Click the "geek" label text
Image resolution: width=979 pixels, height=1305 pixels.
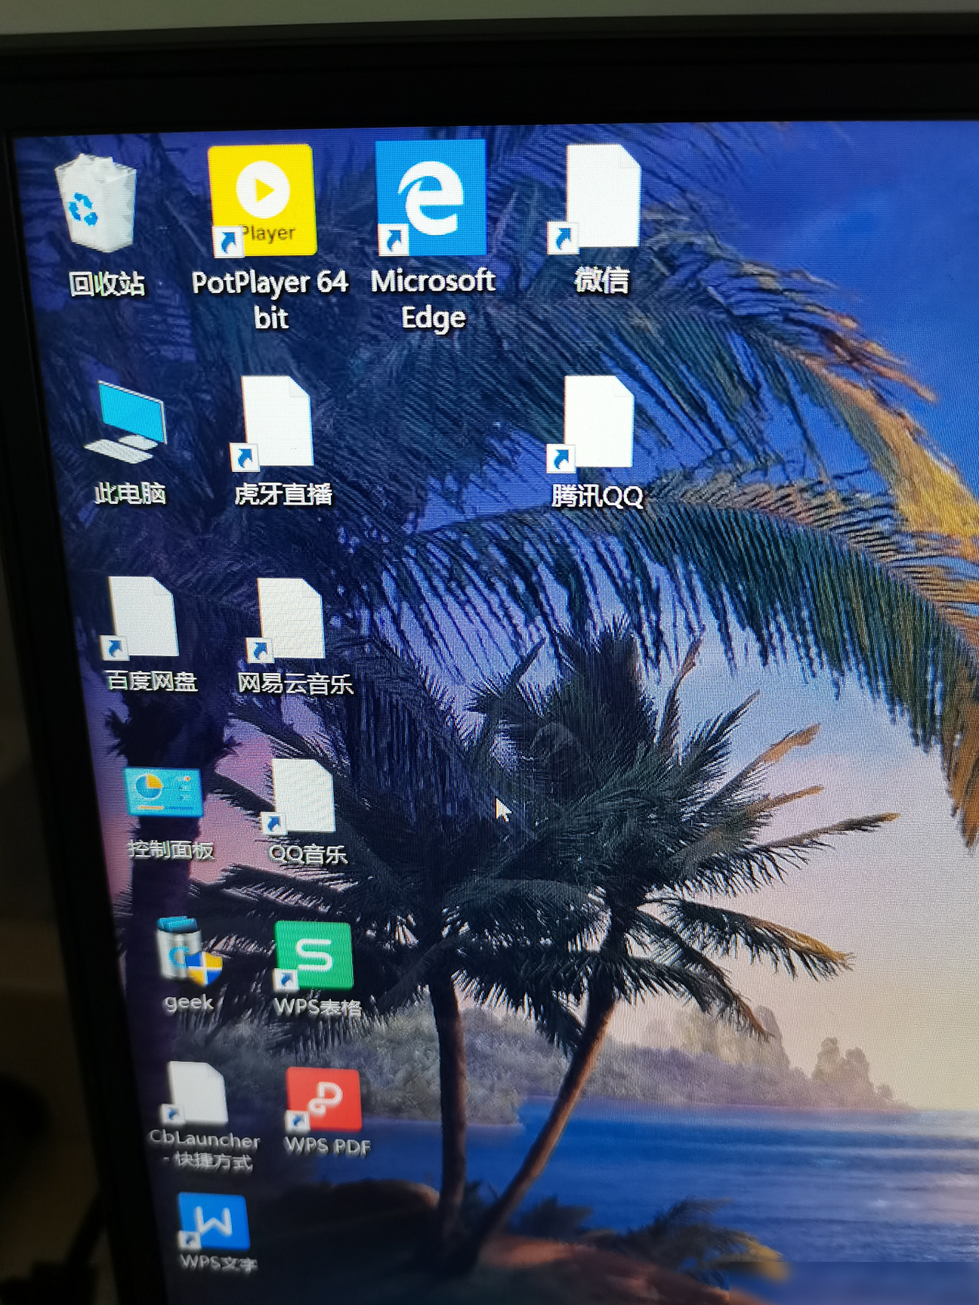click(189, 1003)
